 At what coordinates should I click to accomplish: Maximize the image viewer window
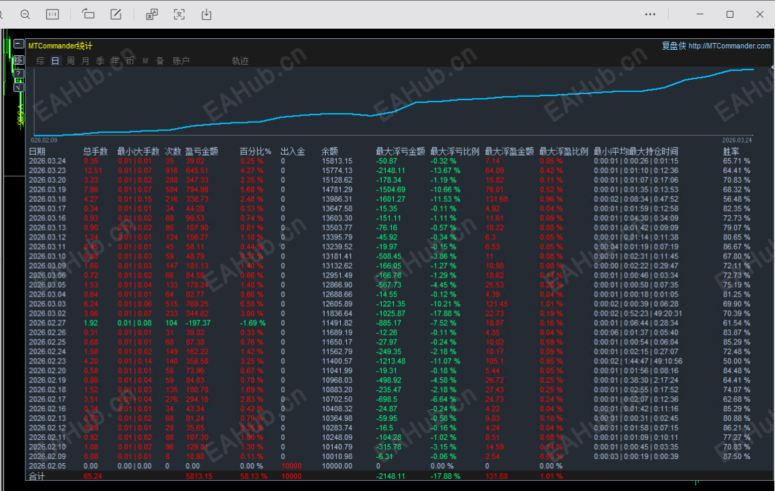[729, 14]
